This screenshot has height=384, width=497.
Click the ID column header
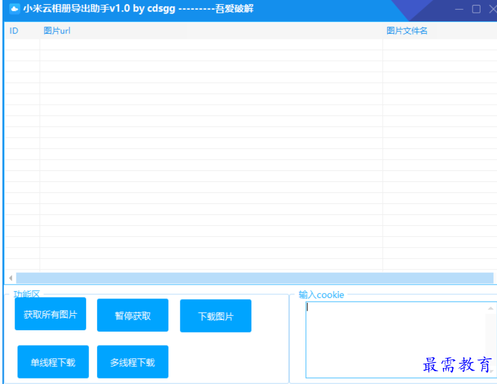click(x=22, y=31)
